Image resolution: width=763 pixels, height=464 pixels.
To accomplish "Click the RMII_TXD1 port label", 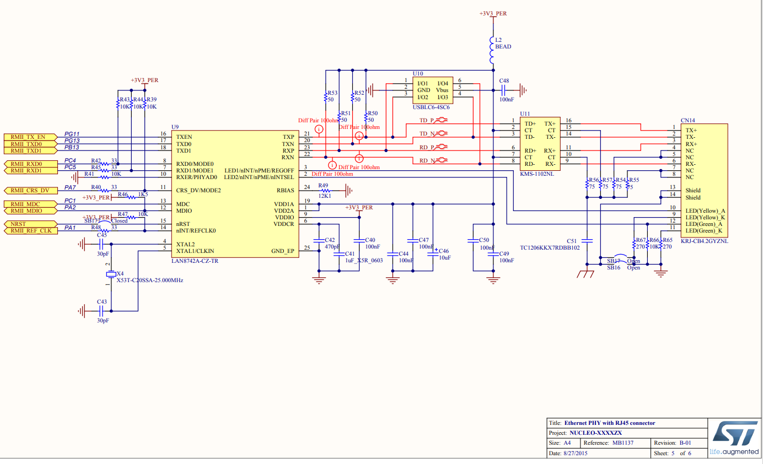I will click(x=31, y=150).
